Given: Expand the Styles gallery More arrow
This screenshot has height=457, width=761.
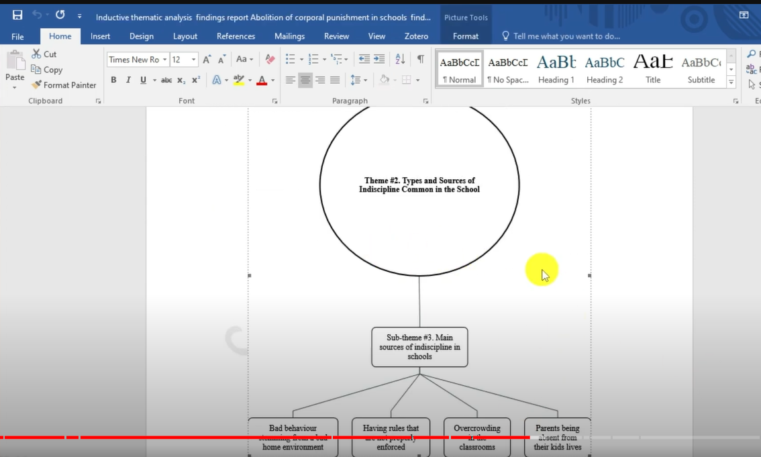Looking at the screenshot, I should click(731, 82).
